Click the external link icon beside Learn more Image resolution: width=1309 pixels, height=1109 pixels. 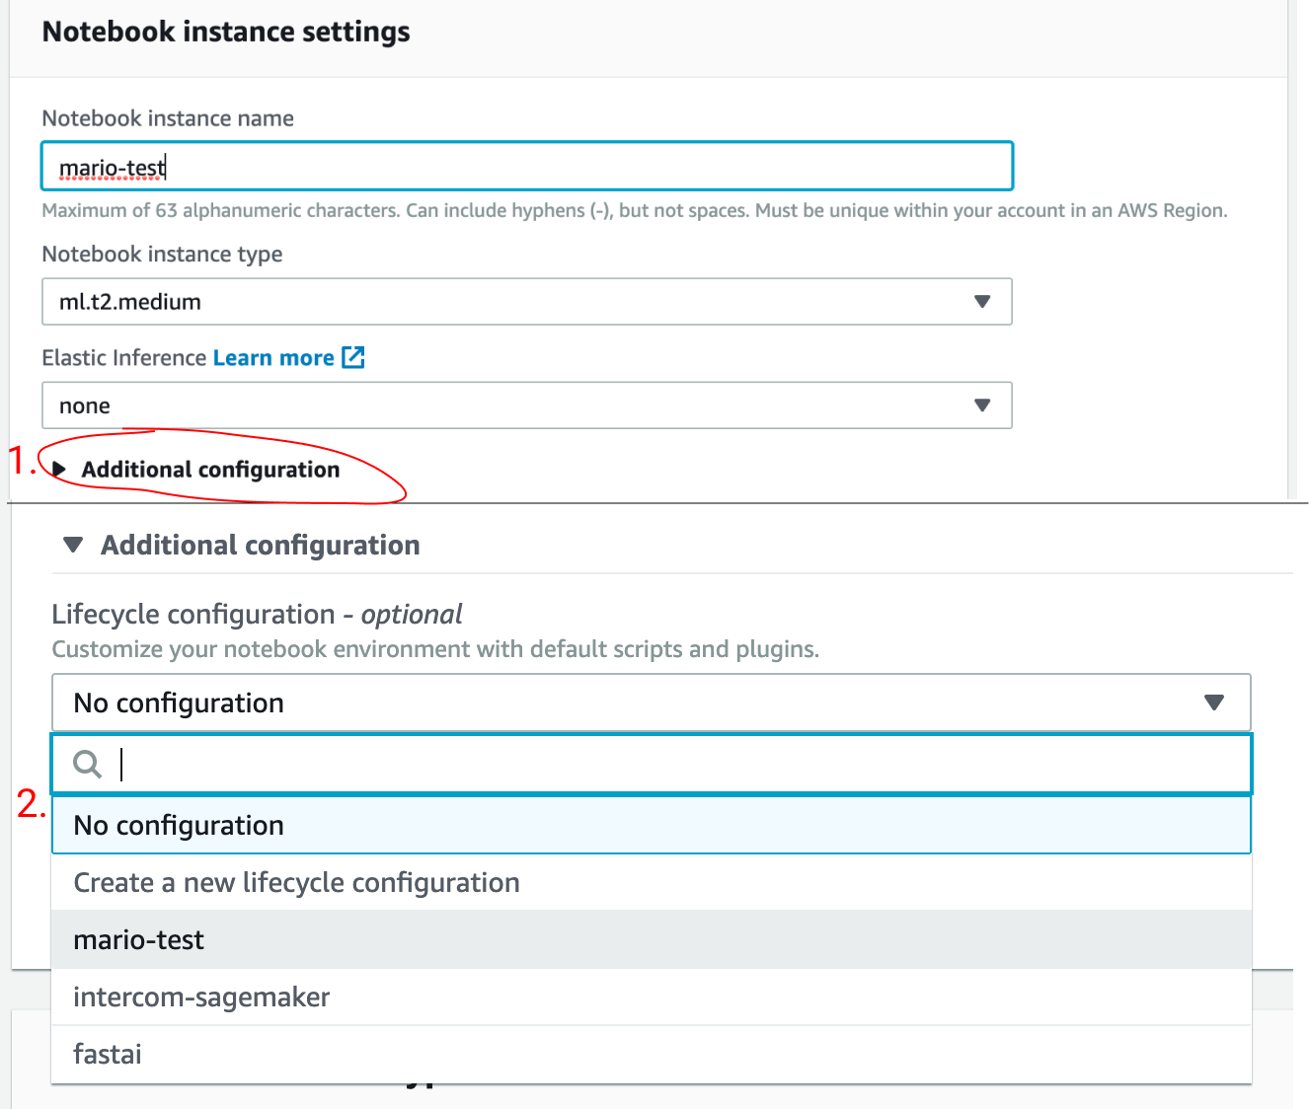pyautogui.click(x=353, y=358)
